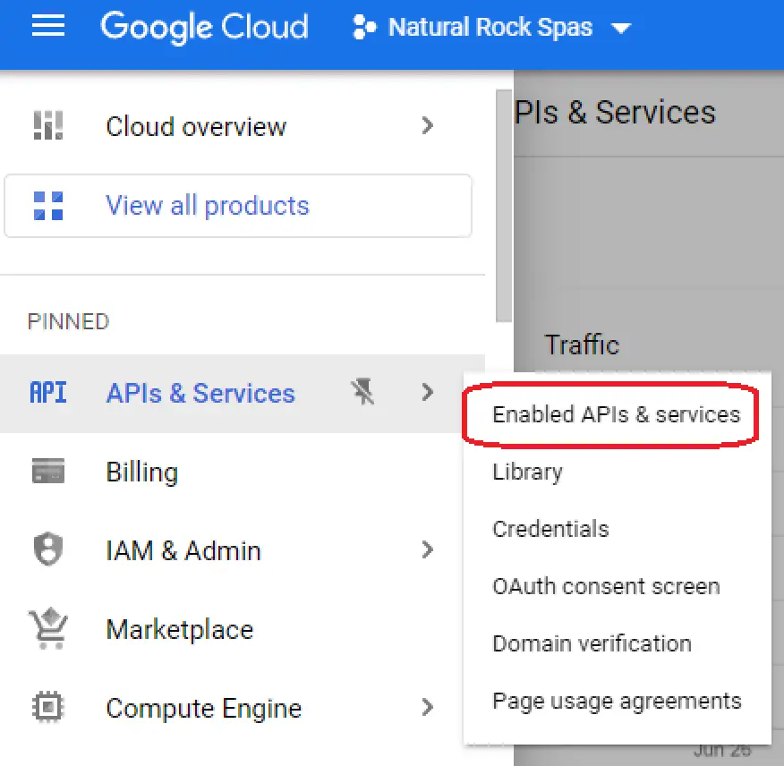This screenshot has width=784, height=766.
Task: Open the hamburger navigation menu
Action: pos(48,25)
